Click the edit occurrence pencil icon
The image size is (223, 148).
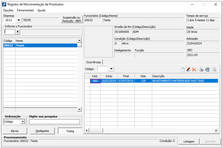pyautogui.click(x=189, y=69)
